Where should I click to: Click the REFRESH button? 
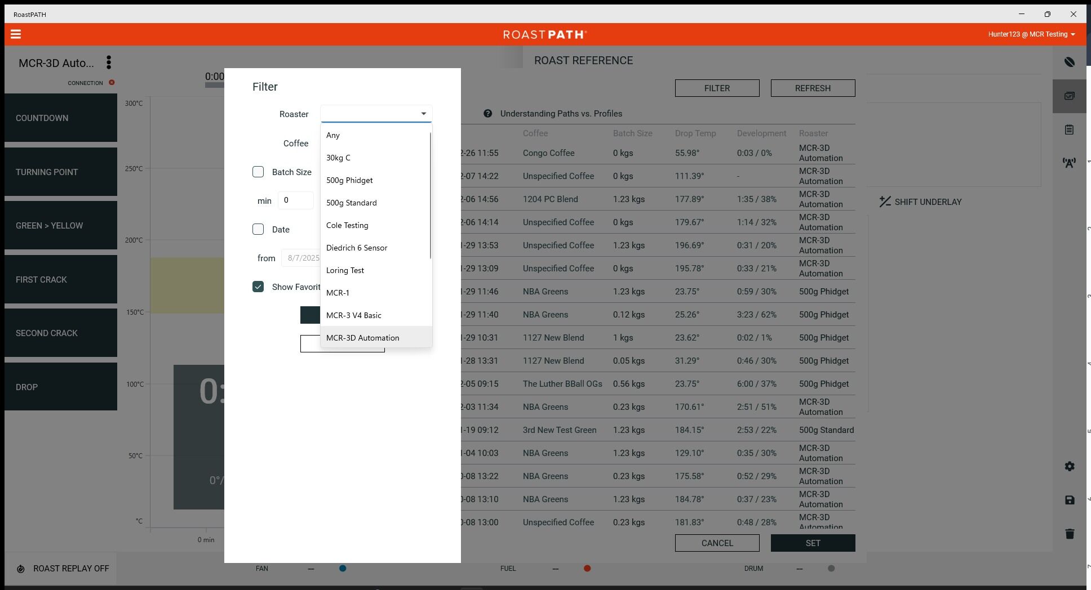(x=813, y=88)
